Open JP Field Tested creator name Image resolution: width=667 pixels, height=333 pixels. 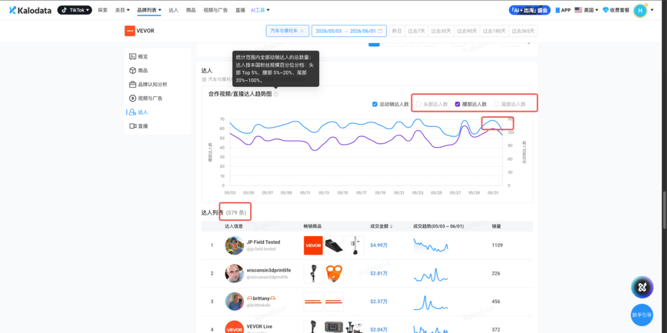[263, 242]
